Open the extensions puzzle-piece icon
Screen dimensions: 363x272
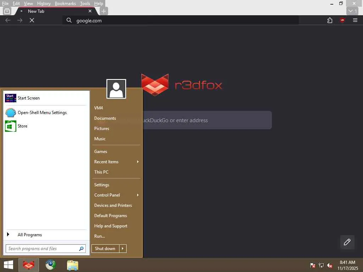point(330,20)
